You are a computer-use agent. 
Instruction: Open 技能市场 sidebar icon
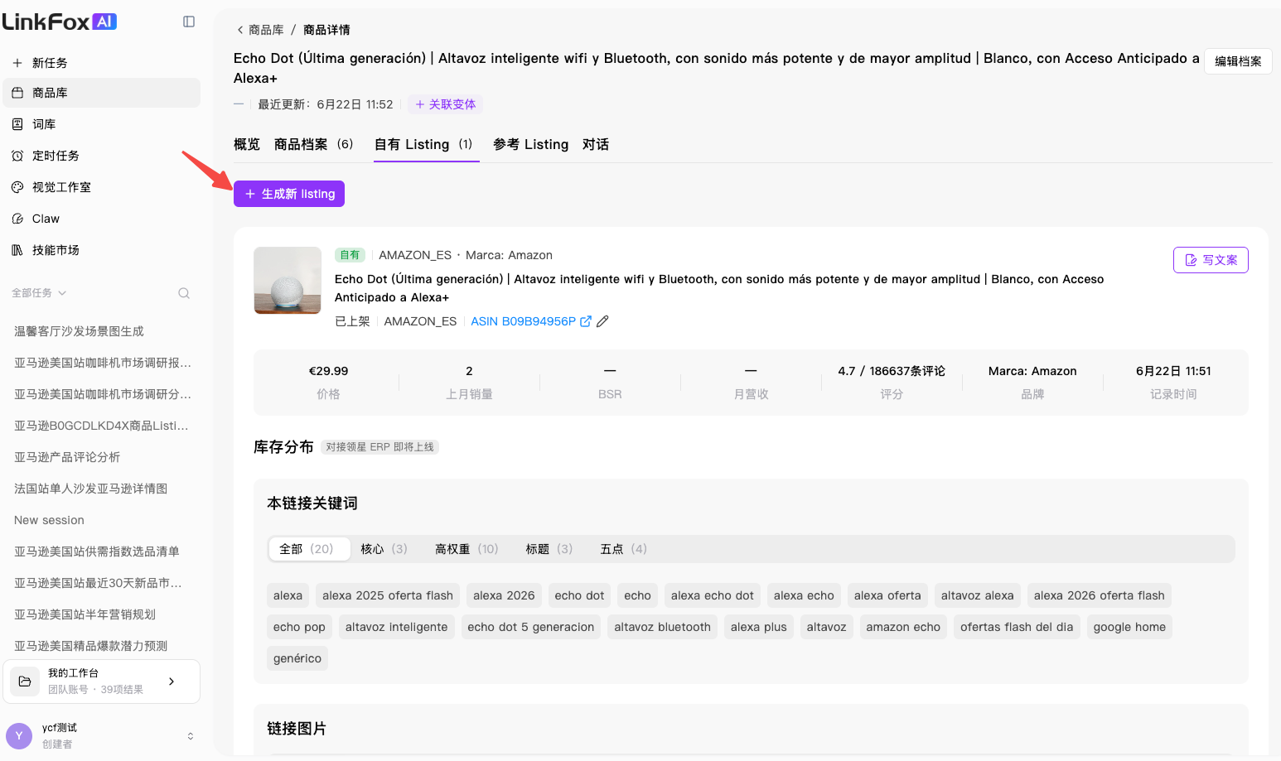(x=17, y=250)
